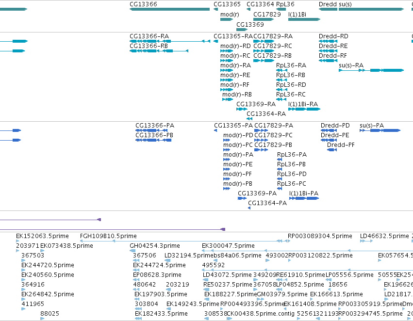Viewport: 413px width, 321px height.
Task: Click the RpL36-RD transcript label
Action: (x=291, y=85)
